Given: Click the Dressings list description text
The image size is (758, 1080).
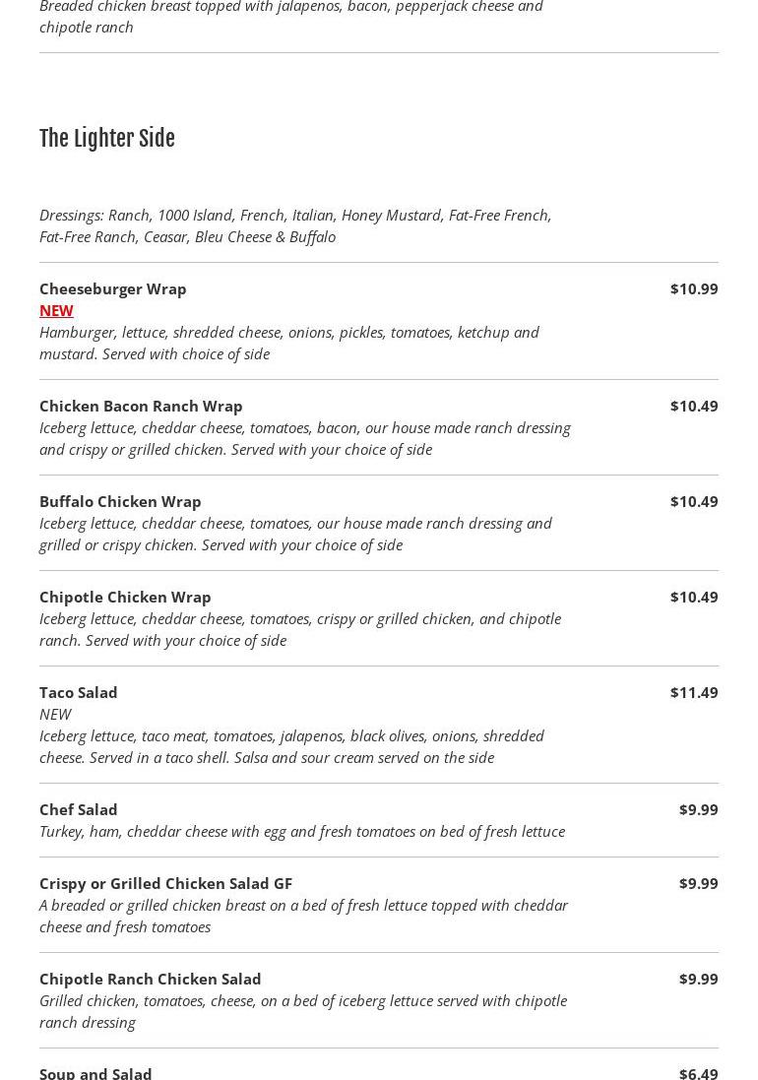Looking at the screenshot, I should point(295,225).
